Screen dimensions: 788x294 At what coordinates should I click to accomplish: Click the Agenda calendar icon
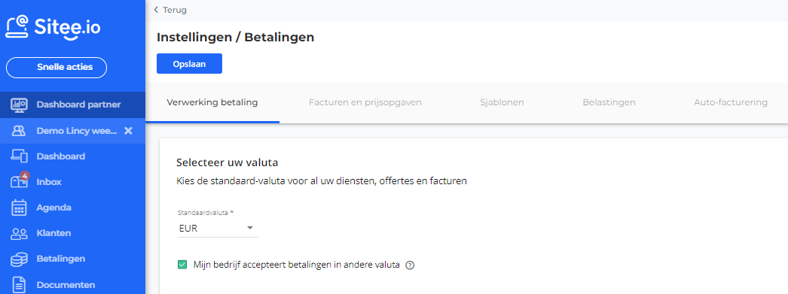pyautogui.click(x=19, y=208)
